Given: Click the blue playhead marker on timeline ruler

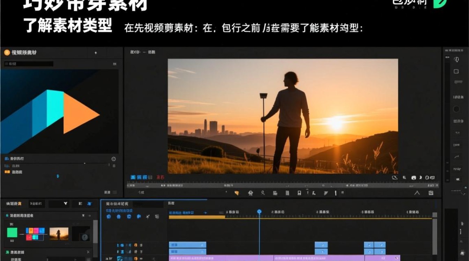Looking at the screenshot, I should pyautogui.click(x=259, y=212).
